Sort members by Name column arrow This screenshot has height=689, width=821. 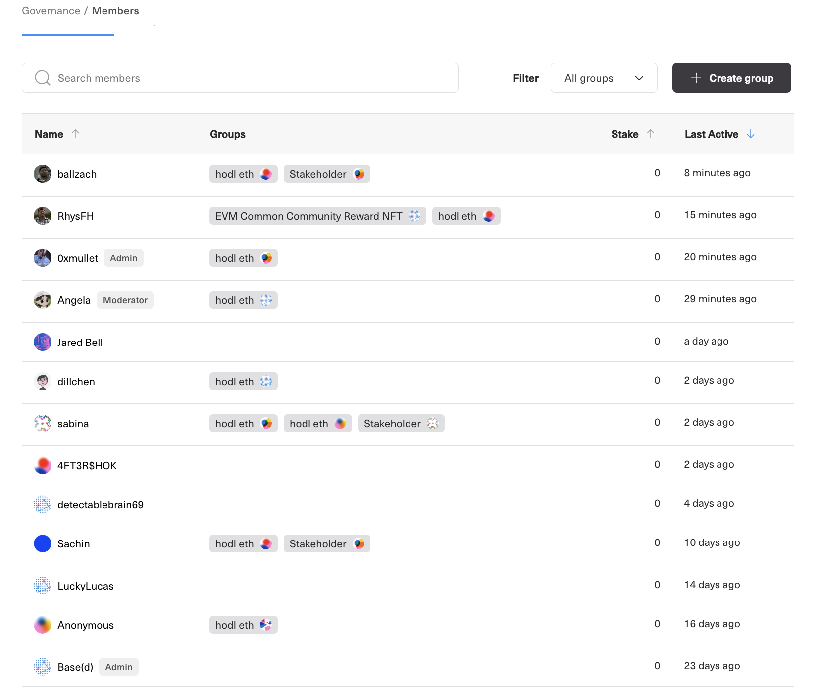(75, 134)
